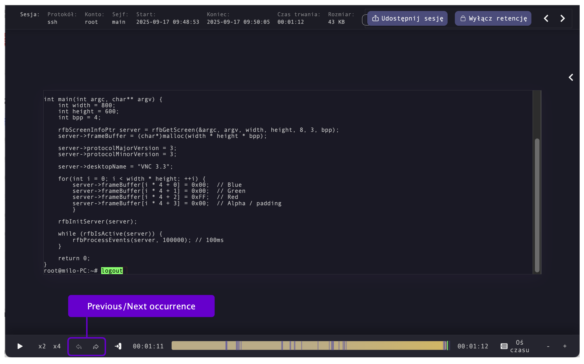Zoom in timeline with plus button

pos(565,346)
